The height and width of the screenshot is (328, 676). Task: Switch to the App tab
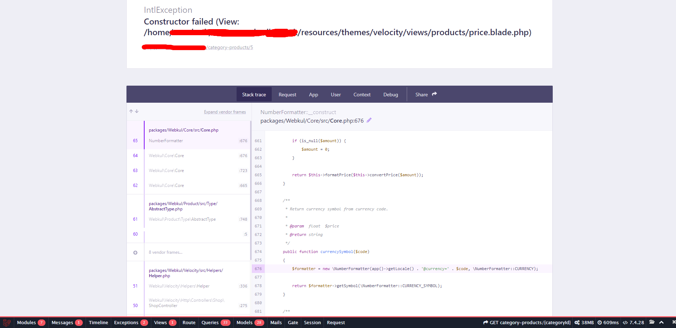pos(313,95)
